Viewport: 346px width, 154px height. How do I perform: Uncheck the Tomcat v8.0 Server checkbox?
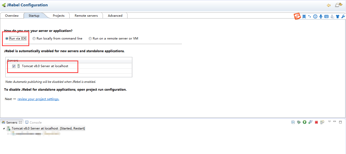click(14, 66)
